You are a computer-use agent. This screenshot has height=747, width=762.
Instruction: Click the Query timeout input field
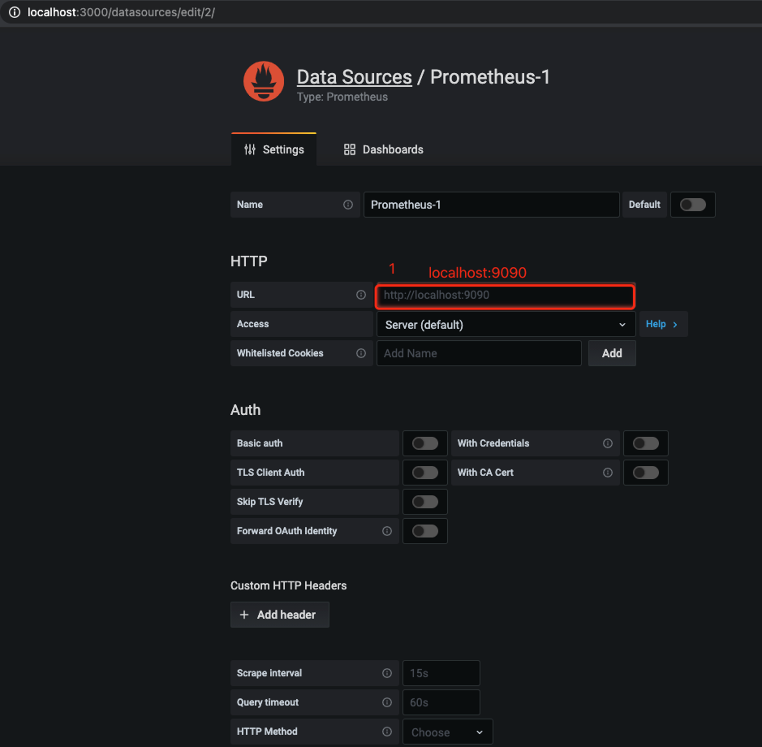pyautogui.click(x=441, y=702)
